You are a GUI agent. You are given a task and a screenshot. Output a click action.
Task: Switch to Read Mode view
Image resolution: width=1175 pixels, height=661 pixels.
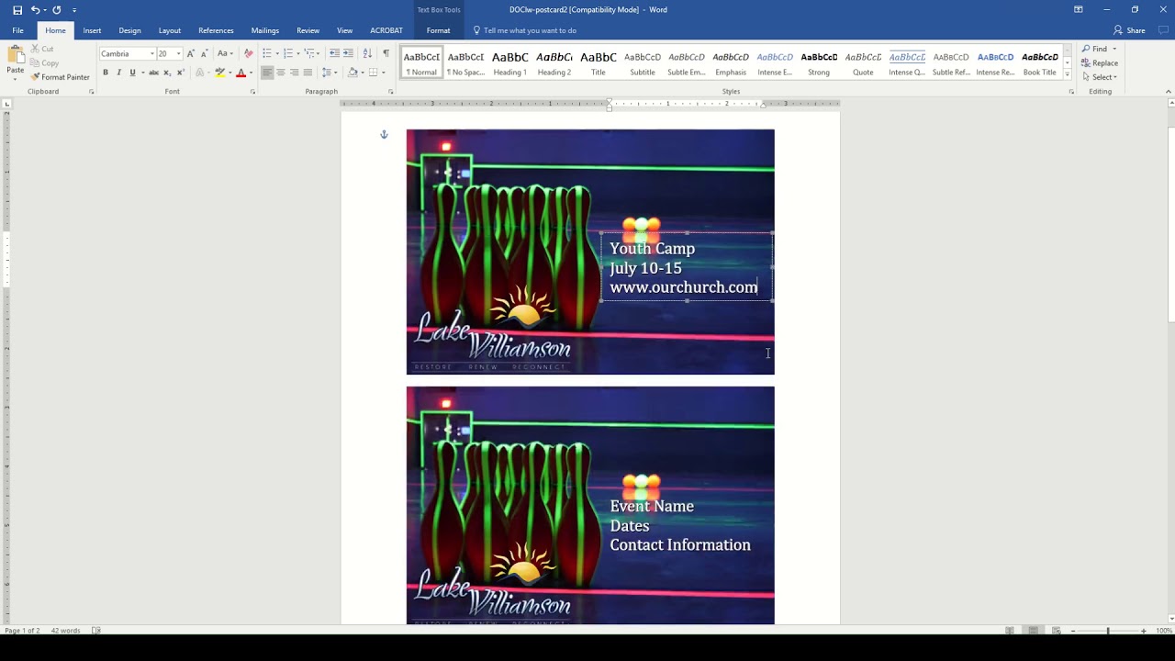(1010, 631)
